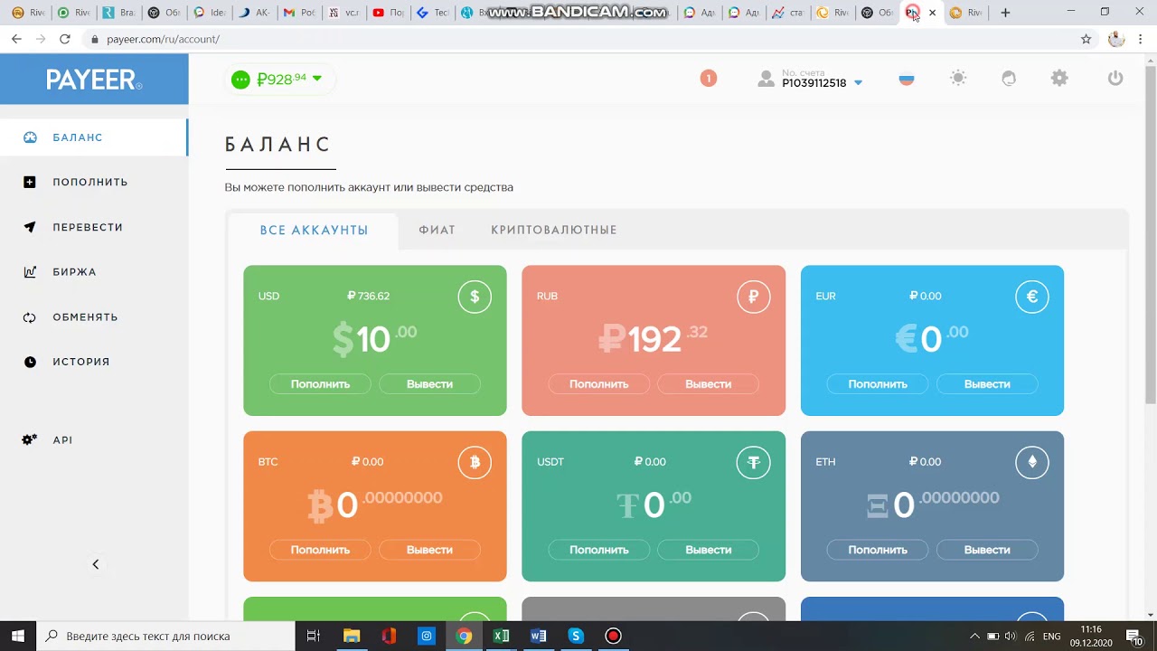Open Excel from the taskbar

(501, 636)
